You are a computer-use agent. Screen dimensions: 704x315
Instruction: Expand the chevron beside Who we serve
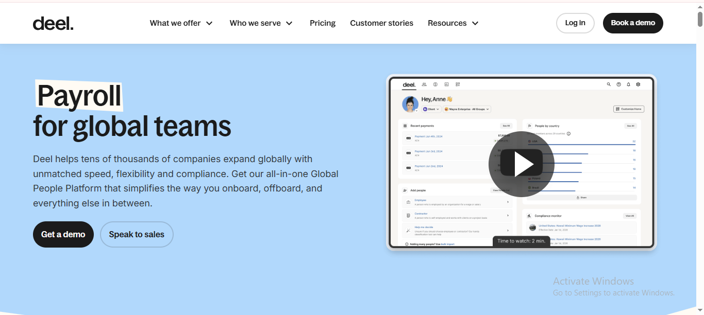(289, 23)
